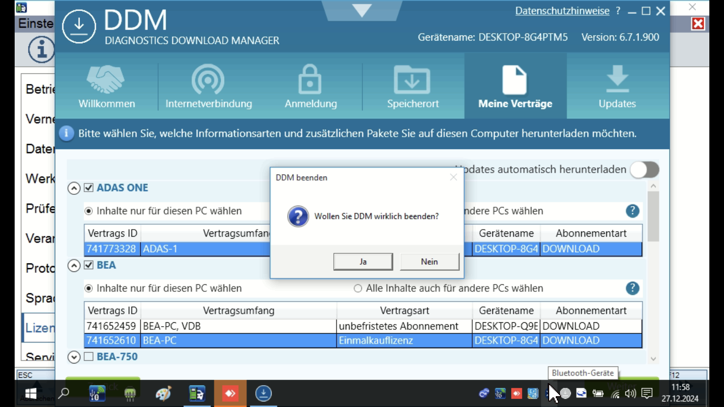The height and width of the screenshot is (407, 724).
Task: Uncheck the ADAS ONE checkbox
Action: click(x=89, y=188)
